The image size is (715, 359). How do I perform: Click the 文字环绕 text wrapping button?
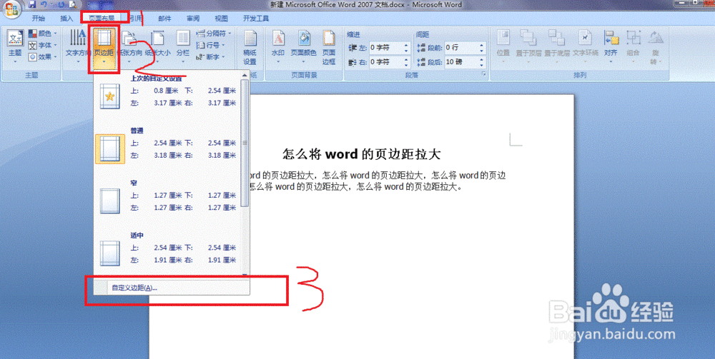pos(586,46)
